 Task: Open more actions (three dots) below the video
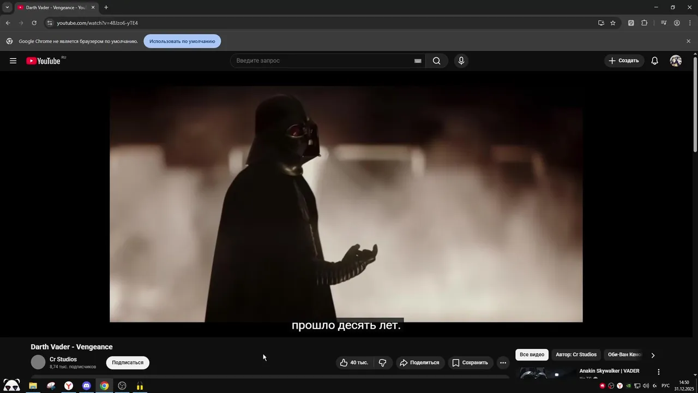(503, 362)
